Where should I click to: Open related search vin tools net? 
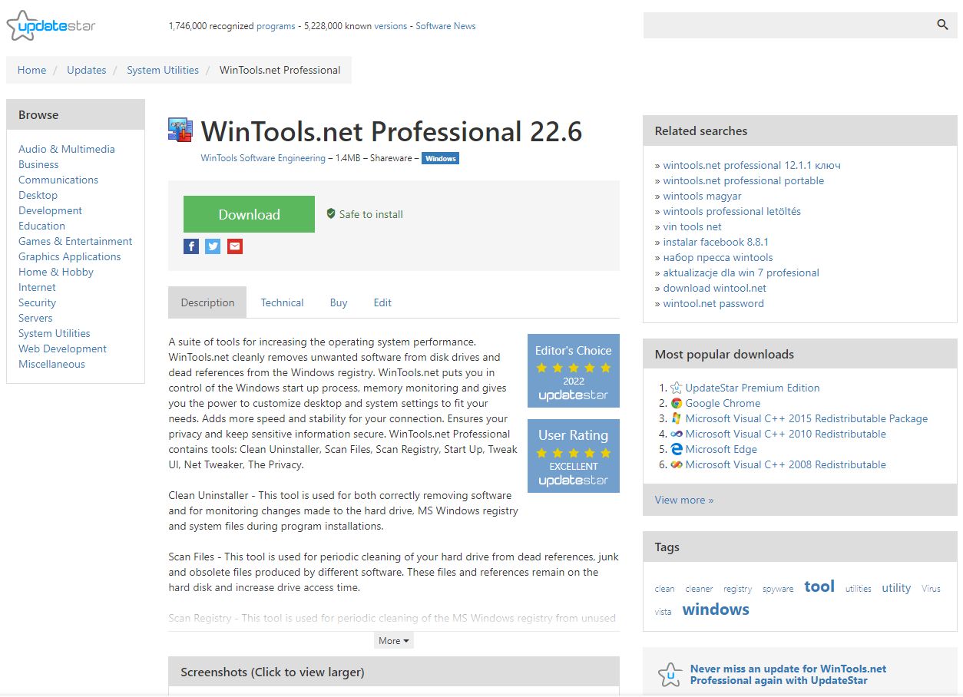click(x=692, y=226)
